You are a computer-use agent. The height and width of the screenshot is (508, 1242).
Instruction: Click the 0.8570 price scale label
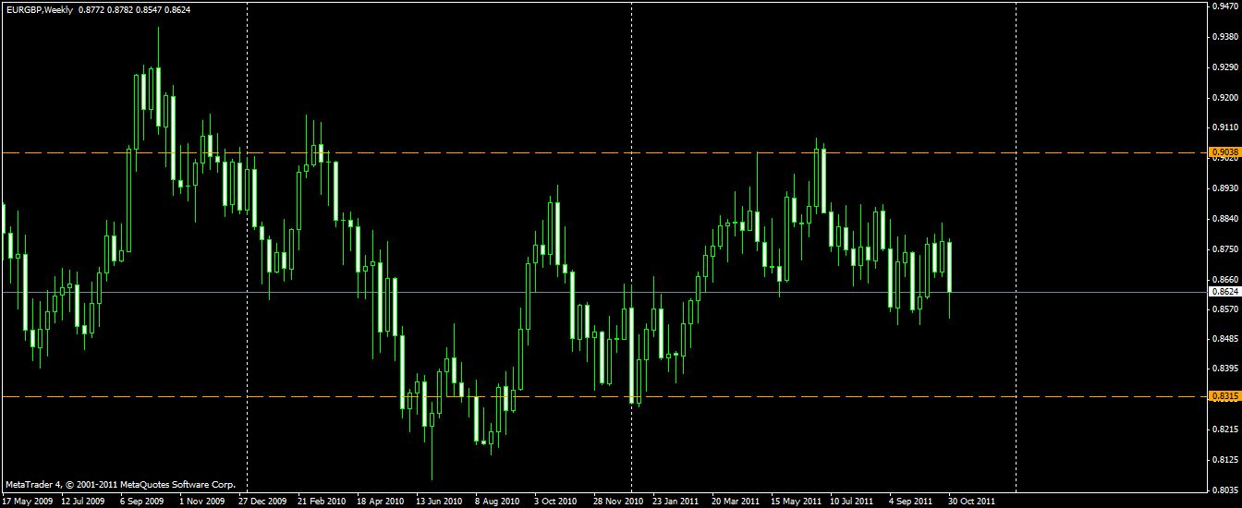coord(1224,309)
